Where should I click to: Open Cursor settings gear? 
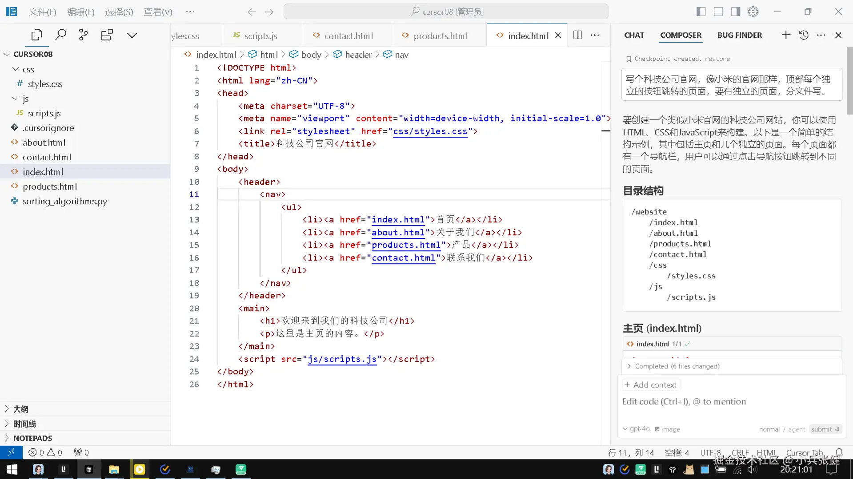click(x=753, y=12)
